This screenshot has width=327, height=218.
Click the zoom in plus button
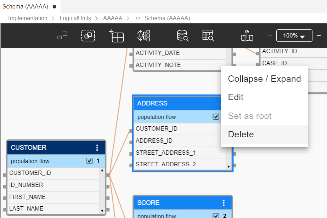[319, 36]
